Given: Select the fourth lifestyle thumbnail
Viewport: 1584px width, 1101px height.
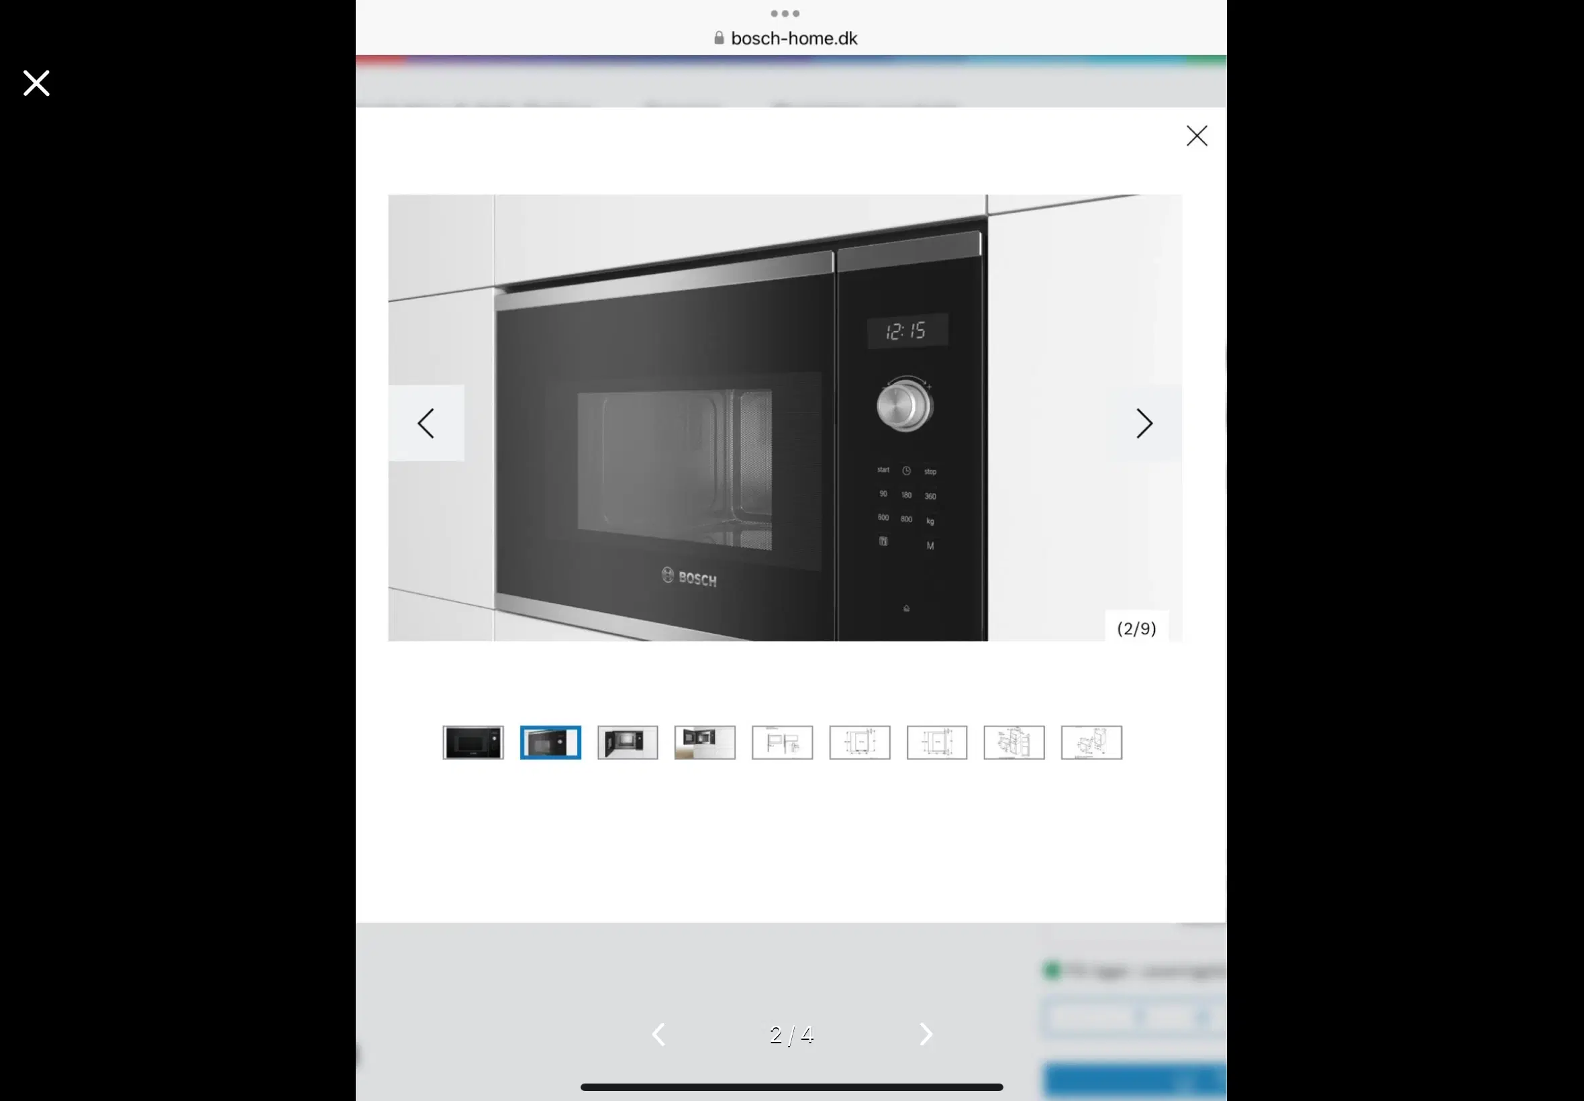Looking at the screenshot, I should click(704, 741).
